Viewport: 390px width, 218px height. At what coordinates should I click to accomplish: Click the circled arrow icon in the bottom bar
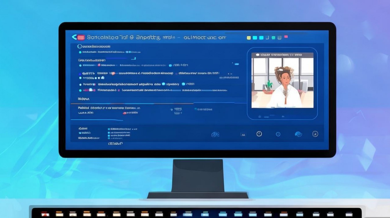[315, 134]
